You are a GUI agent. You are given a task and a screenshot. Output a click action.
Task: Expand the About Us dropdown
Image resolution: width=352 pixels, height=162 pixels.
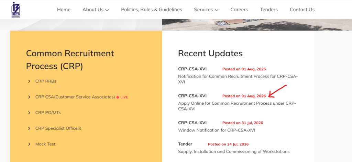(96, 10)
